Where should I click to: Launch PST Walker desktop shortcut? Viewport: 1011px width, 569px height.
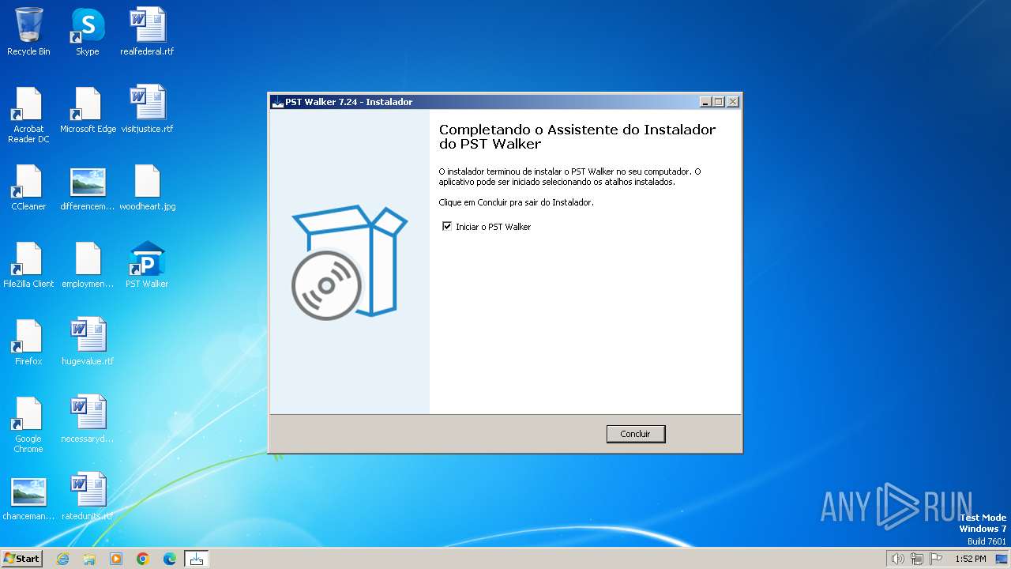point(147,265)
